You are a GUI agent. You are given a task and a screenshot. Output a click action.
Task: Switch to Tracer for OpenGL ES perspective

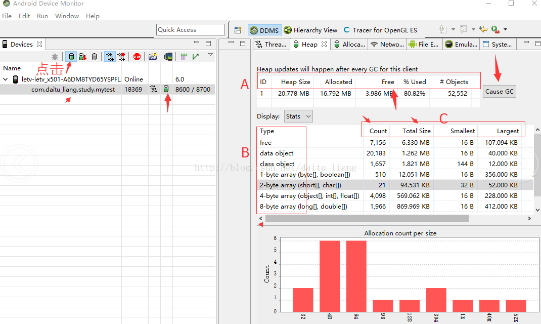pos(380,30)
